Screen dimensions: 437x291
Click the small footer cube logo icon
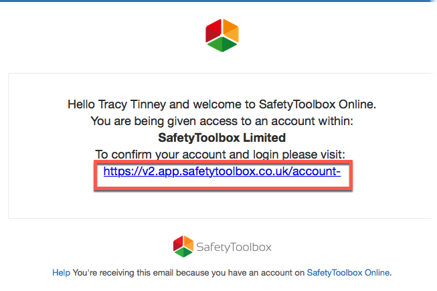[x=183, y=246]
